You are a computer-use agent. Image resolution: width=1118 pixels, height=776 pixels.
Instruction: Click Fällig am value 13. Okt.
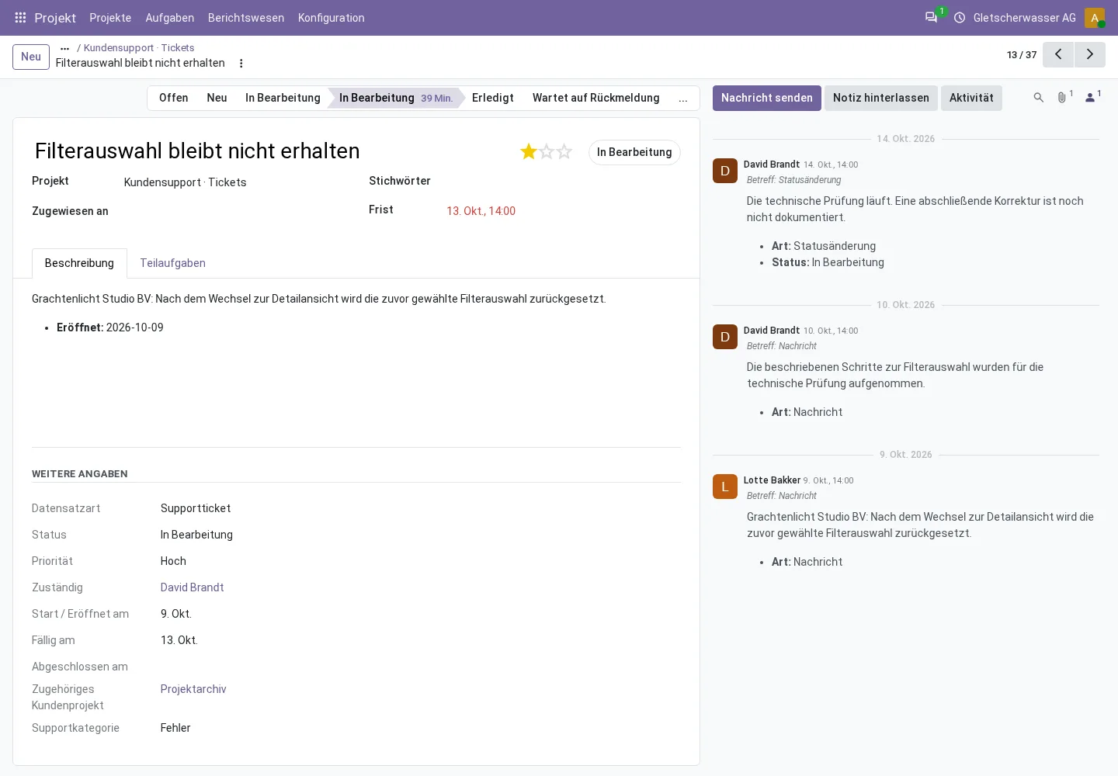(179, 640)
